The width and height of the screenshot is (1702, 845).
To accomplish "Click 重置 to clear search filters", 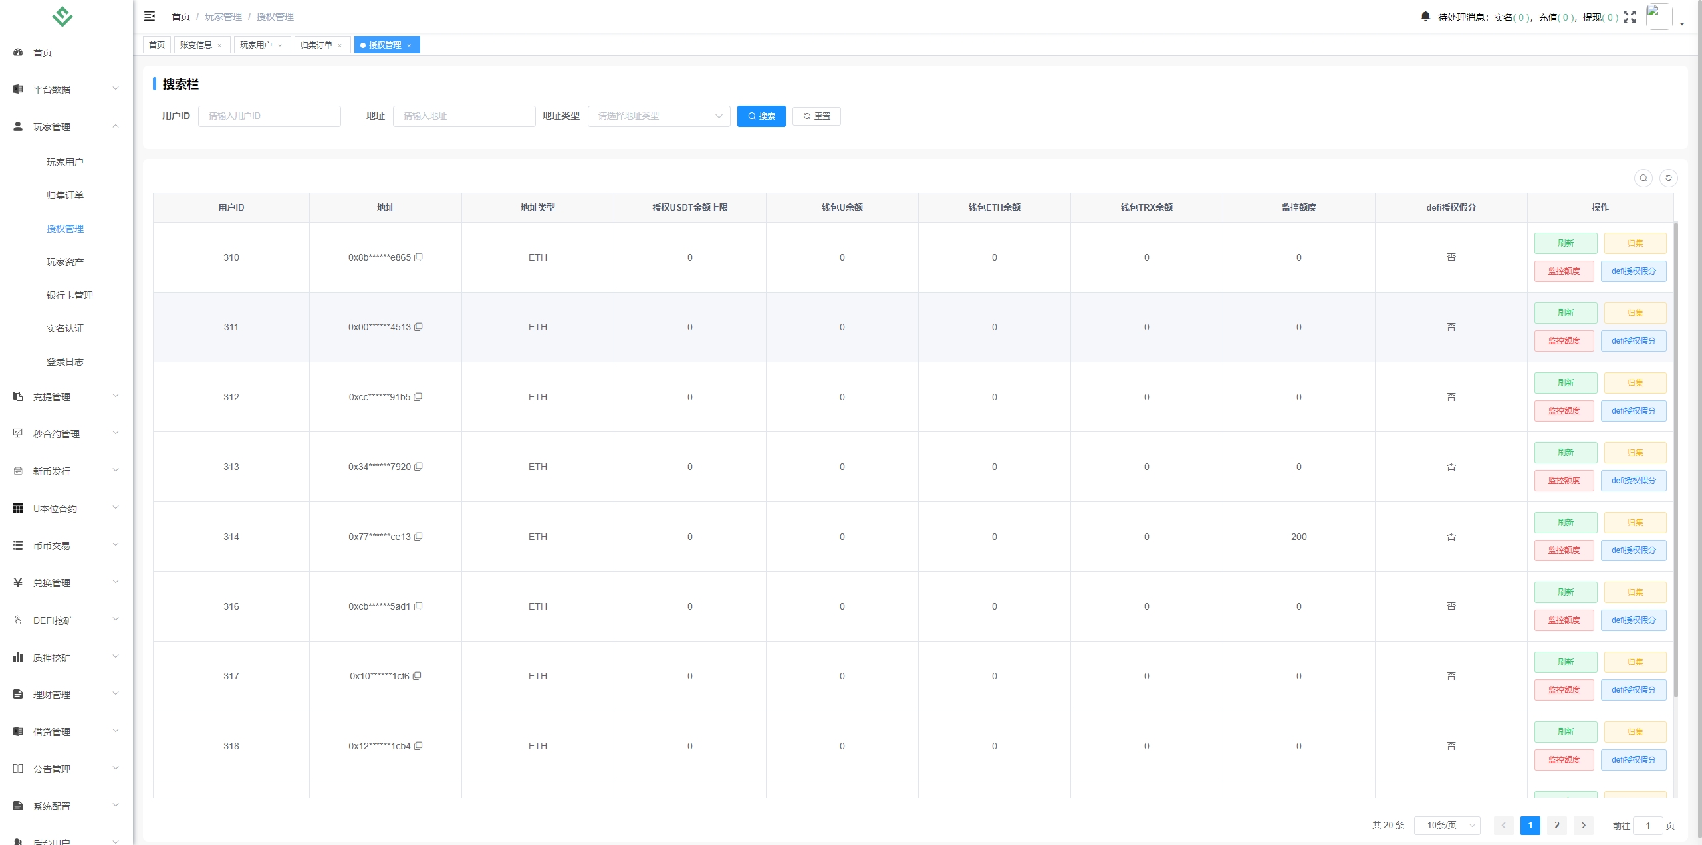I will click(x=816, y=116).
